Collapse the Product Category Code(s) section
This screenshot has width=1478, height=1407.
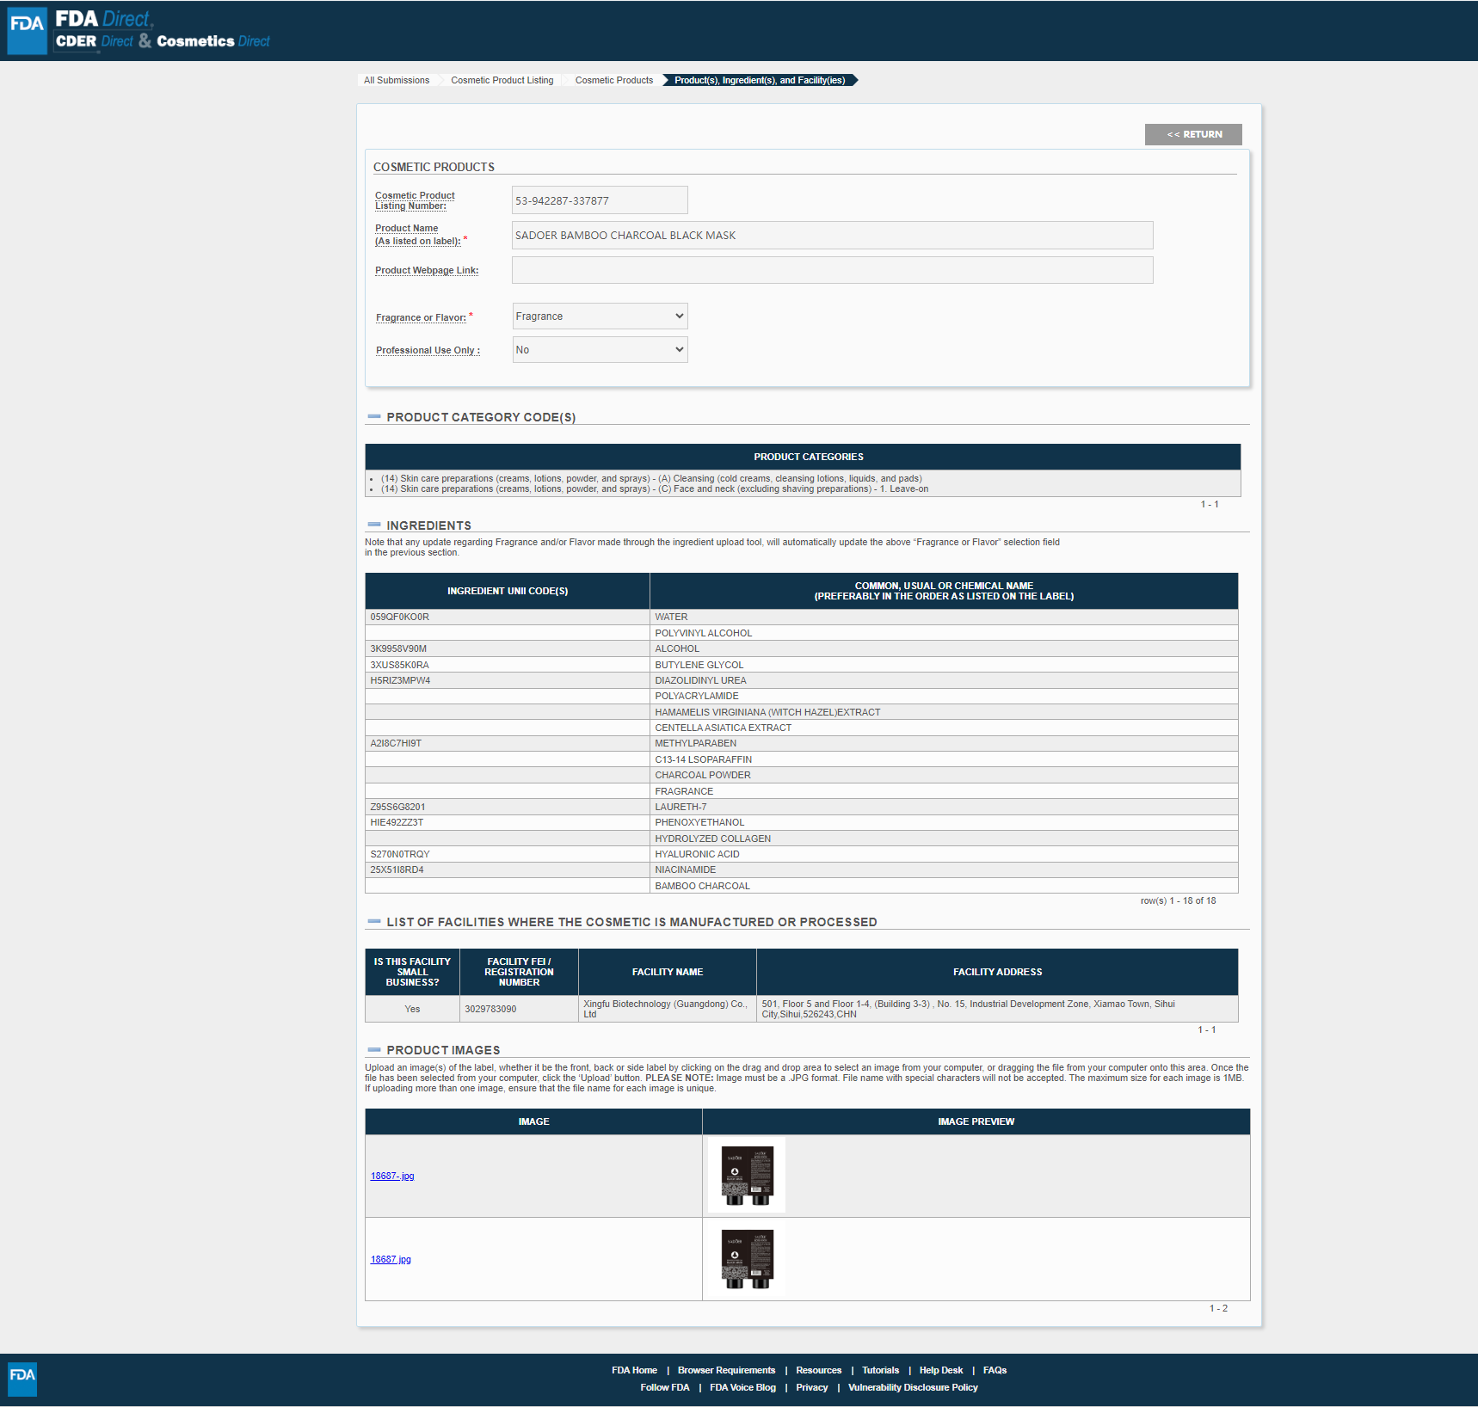374,417
